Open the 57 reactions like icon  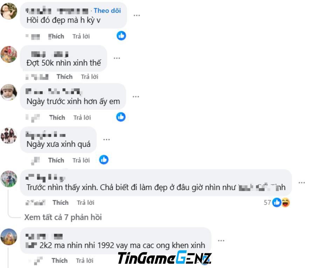(277, 202)
